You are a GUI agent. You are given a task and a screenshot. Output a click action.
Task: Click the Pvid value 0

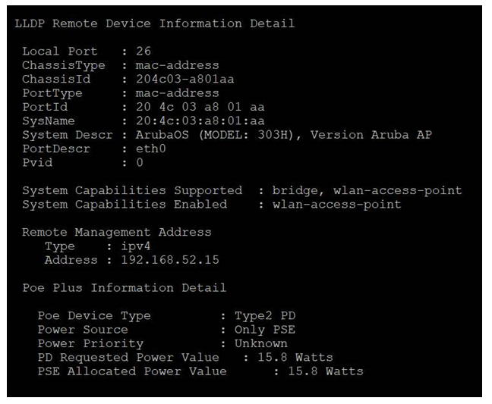point(140,162)
